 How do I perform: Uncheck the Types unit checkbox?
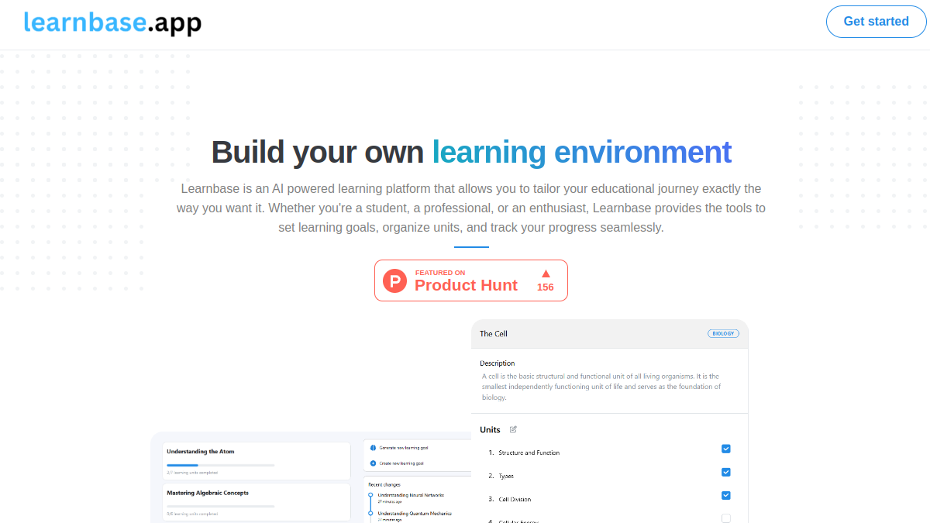[726, 472]
